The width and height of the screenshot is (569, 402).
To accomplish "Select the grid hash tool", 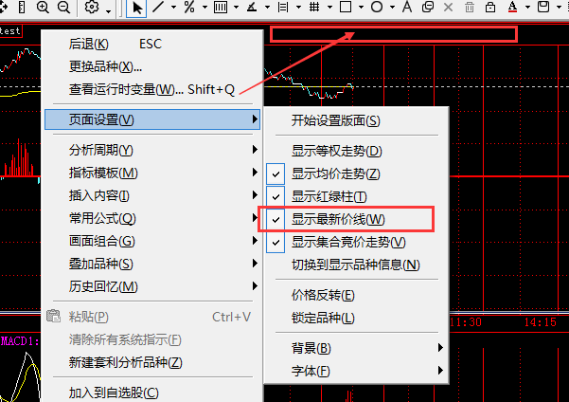I will pyautogui.click(x=314, y=7).
